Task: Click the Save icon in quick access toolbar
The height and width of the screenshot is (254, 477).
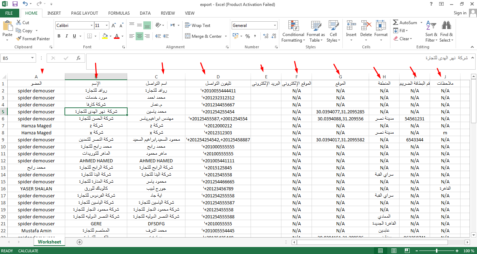Action: click(15, 4)
